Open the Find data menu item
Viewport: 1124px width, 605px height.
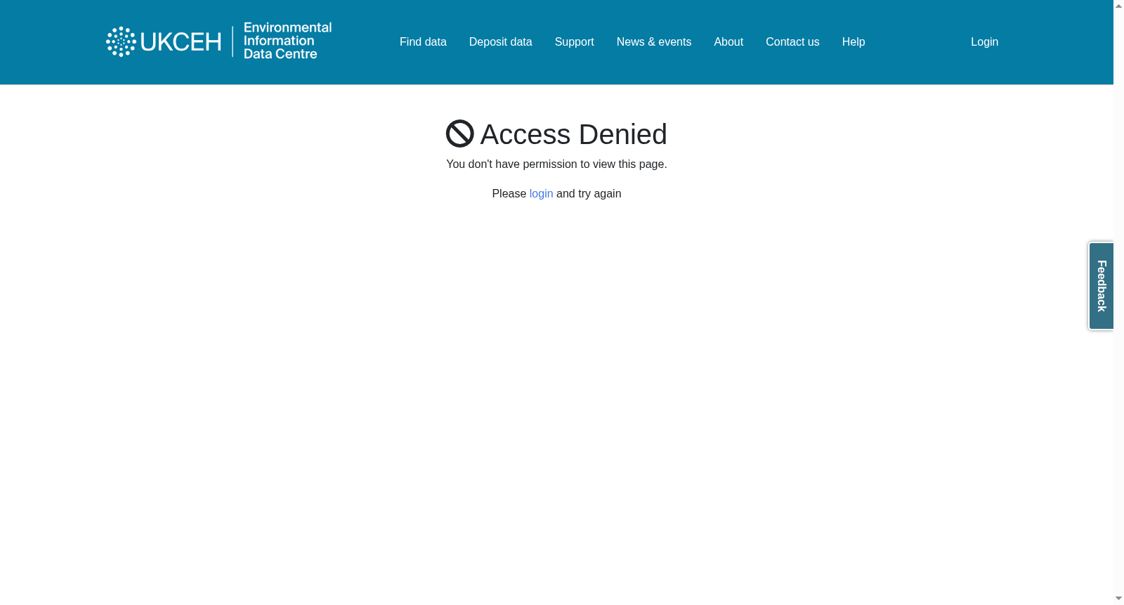(423, 42)
